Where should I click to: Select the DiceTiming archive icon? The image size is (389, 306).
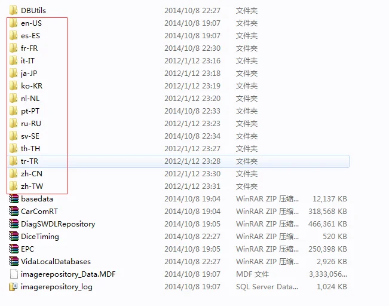coord(14,236)
